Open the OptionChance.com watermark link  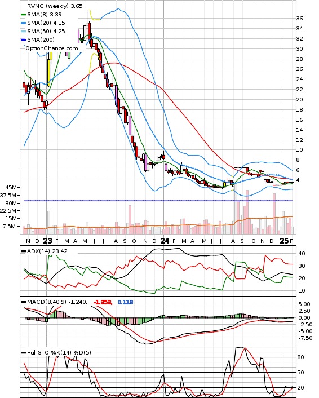(52, 48)
